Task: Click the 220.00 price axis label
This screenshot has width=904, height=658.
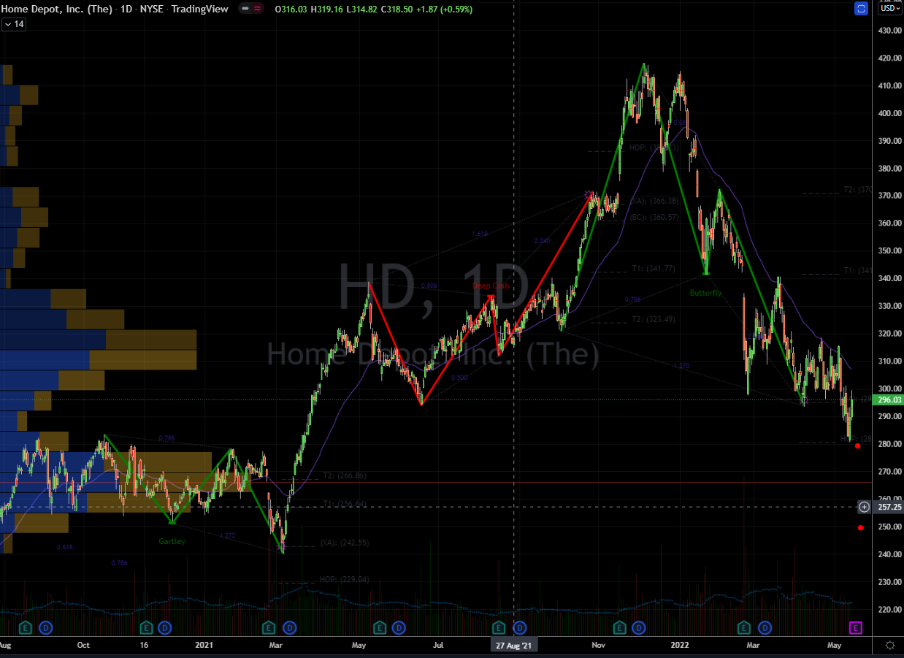Action: pyautogui.click(x=888, y=609)
